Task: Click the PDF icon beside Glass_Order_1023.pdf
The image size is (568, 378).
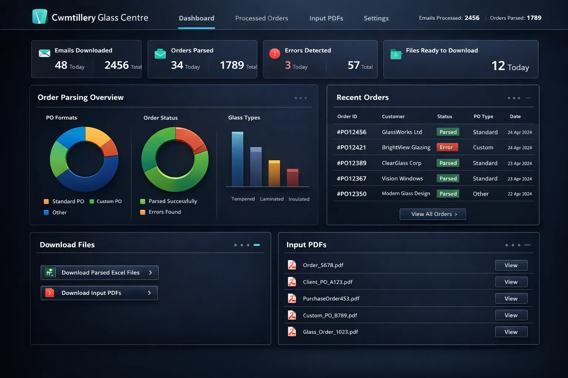Action: pos(292,331)
